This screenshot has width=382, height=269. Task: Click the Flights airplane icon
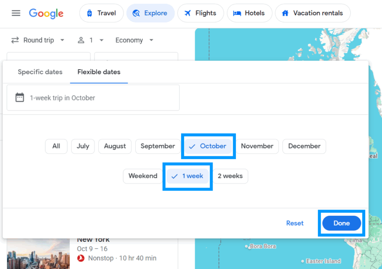point(187,13)
